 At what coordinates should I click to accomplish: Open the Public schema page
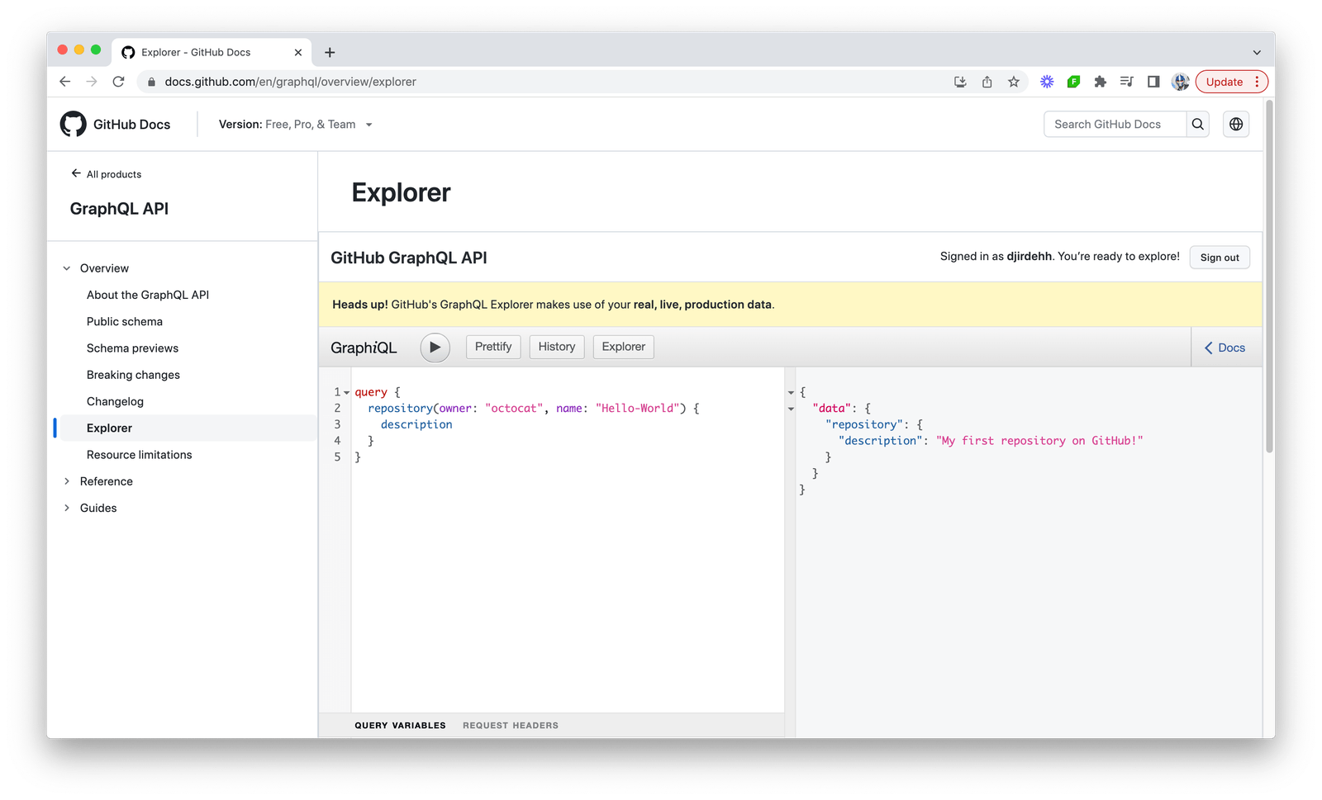(125, 321)
